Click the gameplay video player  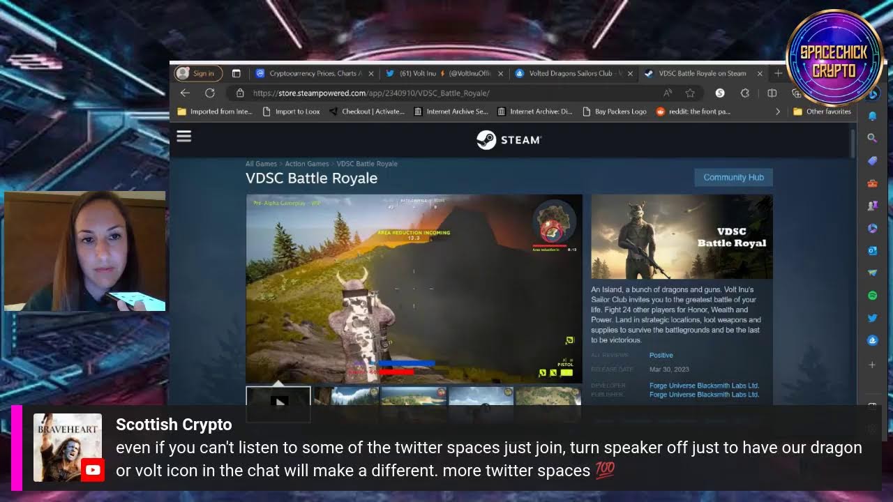(x=414, y=289)
